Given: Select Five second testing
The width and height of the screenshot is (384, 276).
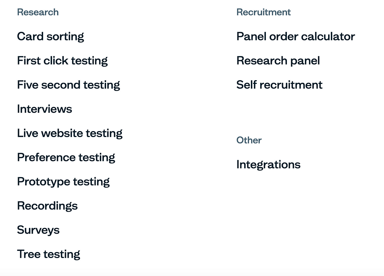Looking at the screenshot, I should tap(68, 85).
